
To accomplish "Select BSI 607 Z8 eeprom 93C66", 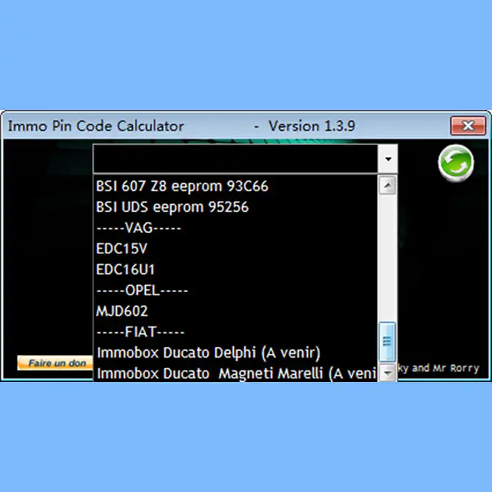I will tap(236, 186).
